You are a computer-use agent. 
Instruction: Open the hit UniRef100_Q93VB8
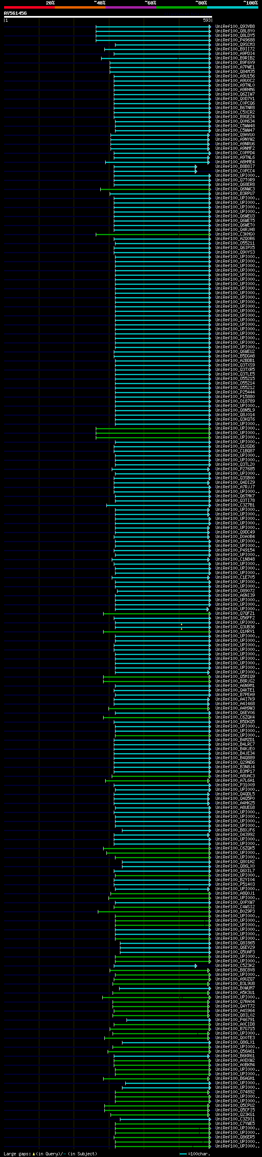click(x=235, y=27)
